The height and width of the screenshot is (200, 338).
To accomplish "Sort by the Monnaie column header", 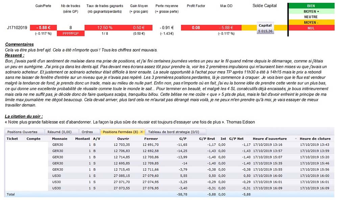I will (x=60, y=139).
